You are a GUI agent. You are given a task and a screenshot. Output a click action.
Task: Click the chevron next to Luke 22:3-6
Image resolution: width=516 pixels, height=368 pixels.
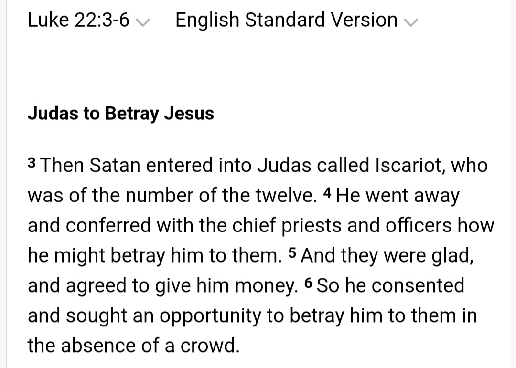143,22
